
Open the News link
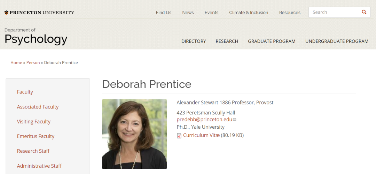188,13
